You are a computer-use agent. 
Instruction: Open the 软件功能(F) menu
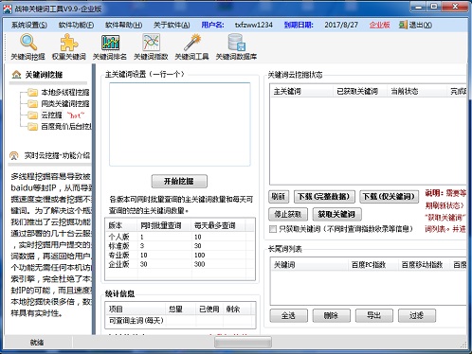[76, 25]
